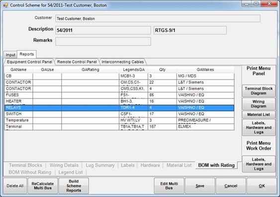Switch to the Input tab
280x197 pixels.
[10, 55]
